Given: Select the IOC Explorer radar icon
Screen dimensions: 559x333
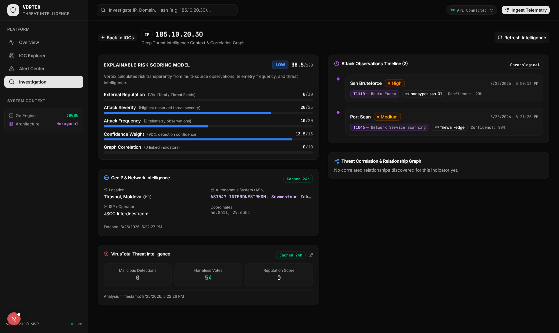Looking at the screenshot, I should point(12,56).
